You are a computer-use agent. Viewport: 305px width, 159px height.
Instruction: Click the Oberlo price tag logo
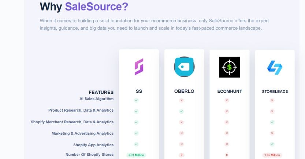184,67
